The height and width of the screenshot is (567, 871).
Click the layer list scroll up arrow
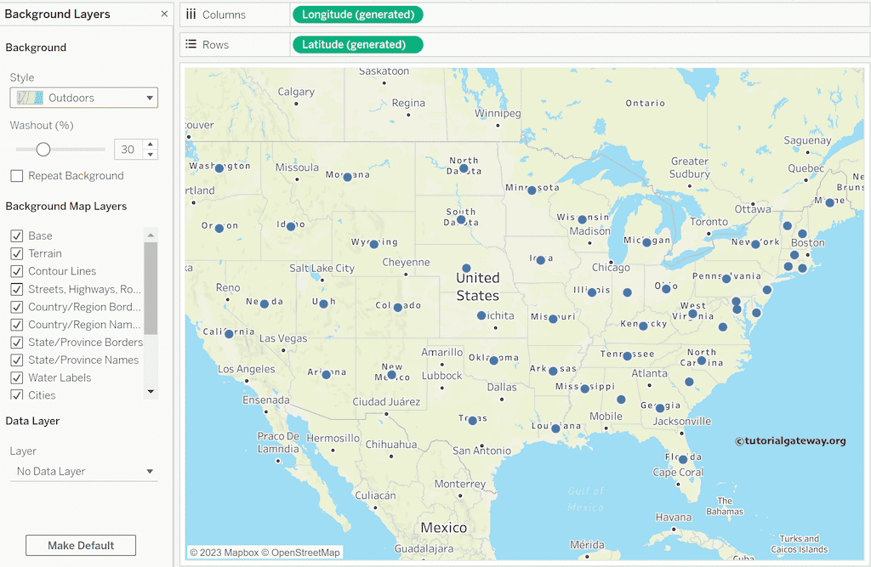[151, 235]
